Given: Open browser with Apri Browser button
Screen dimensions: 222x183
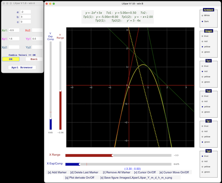Looking at the screenshot, I should [x=22, y=68].
